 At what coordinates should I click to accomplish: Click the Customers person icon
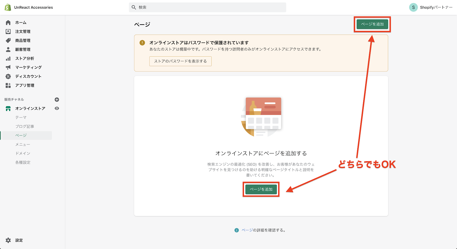click(8, 49)
